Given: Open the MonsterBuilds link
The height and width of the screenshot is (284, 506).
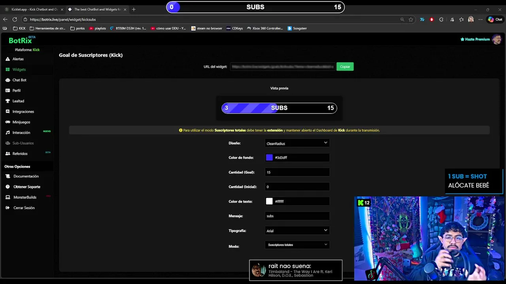Looking at the screenshot, I should 25,197.
